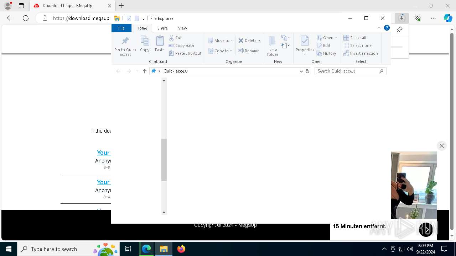Open the address bar history dropdown
The height and width of the screenshot is (256, 456).
(x=301, y=71)
